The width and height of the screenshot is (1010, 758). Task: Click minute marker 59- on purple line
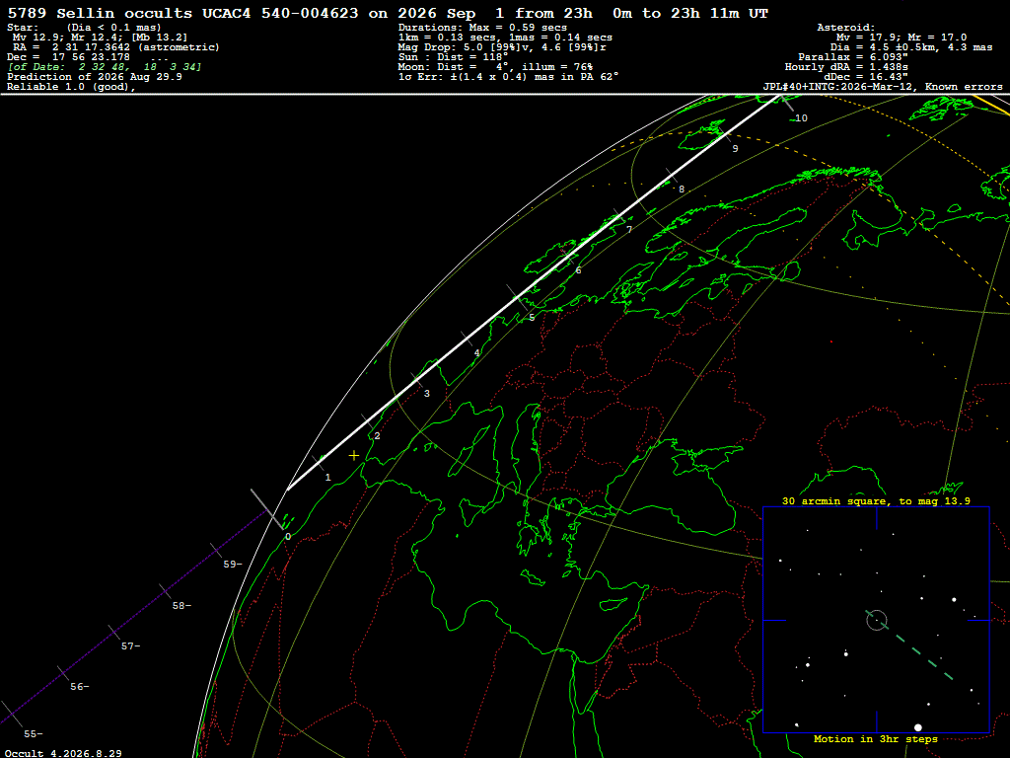click(233, 564)
